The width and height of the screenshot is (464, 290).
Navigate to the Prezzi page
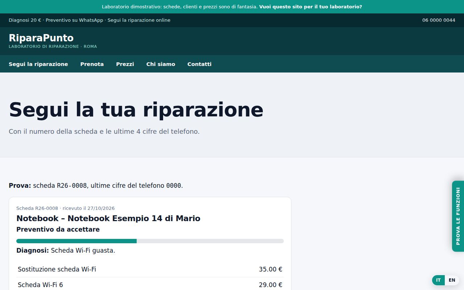click(x=125, y=64)
